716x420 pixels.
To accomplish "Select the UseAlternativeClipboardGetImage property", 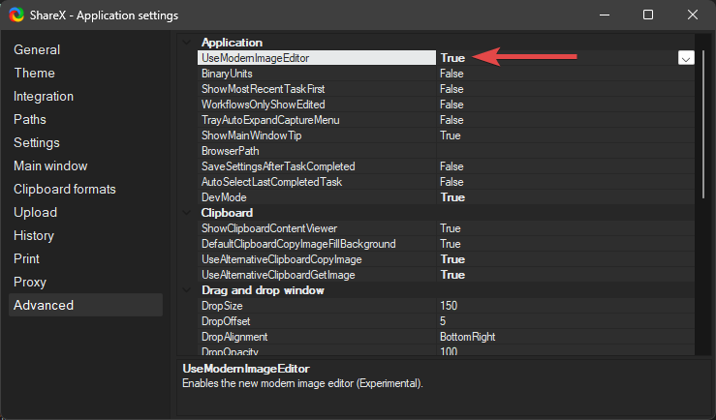I will (278, 275).
